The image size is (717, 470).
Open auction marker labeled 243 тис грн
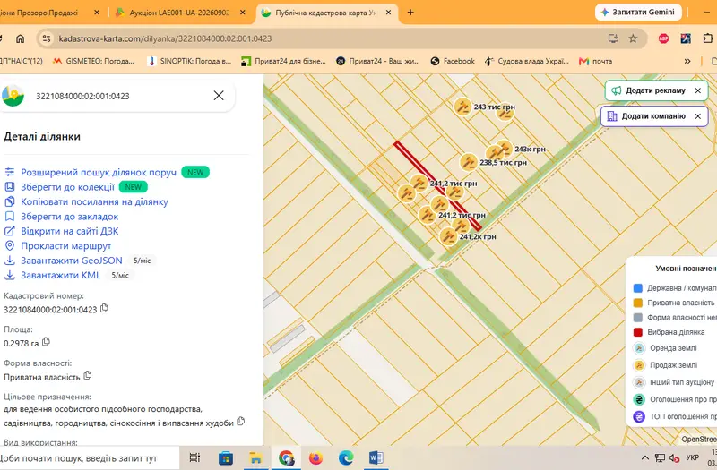coord(462,107)
